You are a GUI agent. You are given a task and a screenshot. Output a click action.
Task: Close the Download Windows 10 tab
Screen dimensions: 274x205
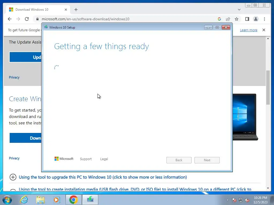(66, 10)
